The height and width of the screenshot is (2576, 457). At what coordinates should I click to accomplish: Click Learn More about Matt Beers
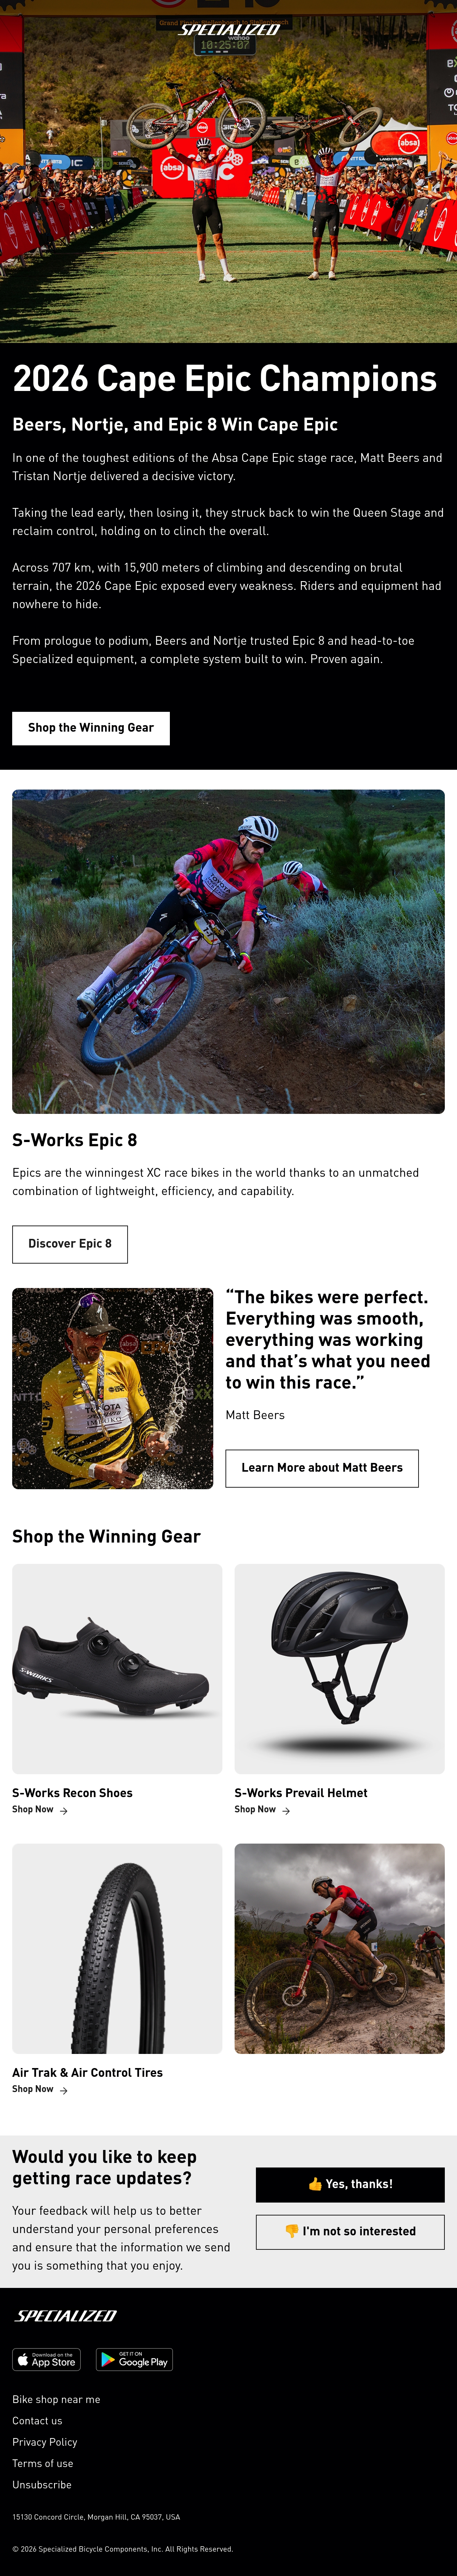click(322, 1468)
